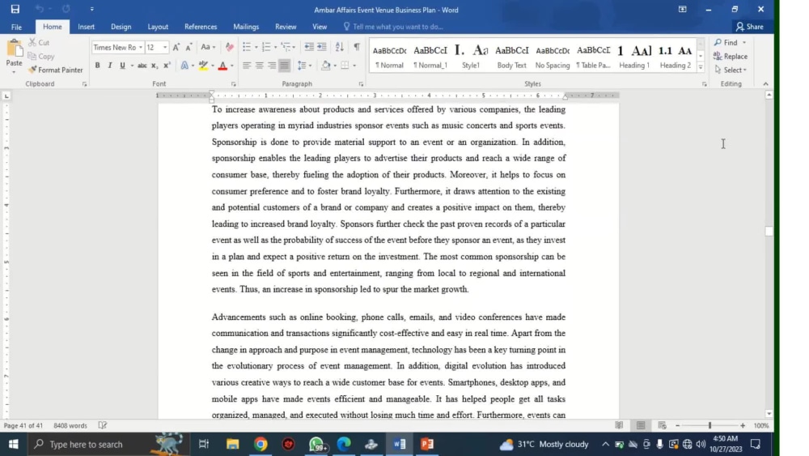Toggle Show/Hide paragraph marks
This screenshot has width=809, height=456.
(x=357, y=47)
